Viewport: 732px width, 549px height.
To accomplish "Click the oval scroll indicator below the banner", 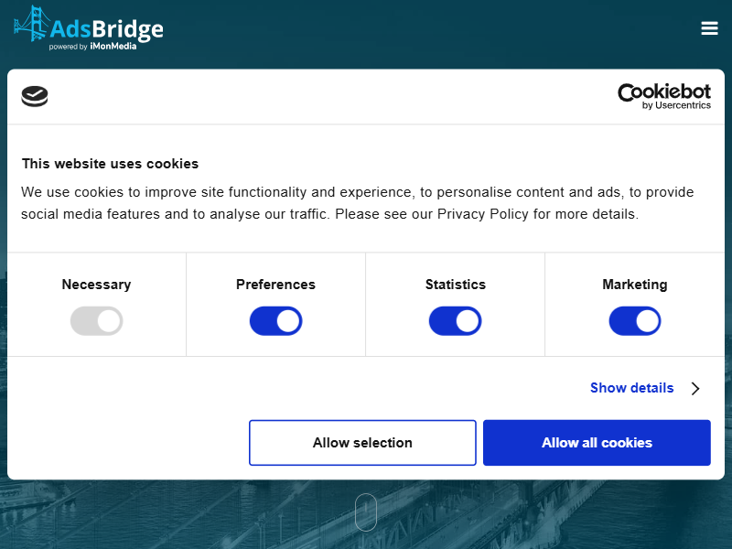I will pyautogui.click(x=366, y=512).
